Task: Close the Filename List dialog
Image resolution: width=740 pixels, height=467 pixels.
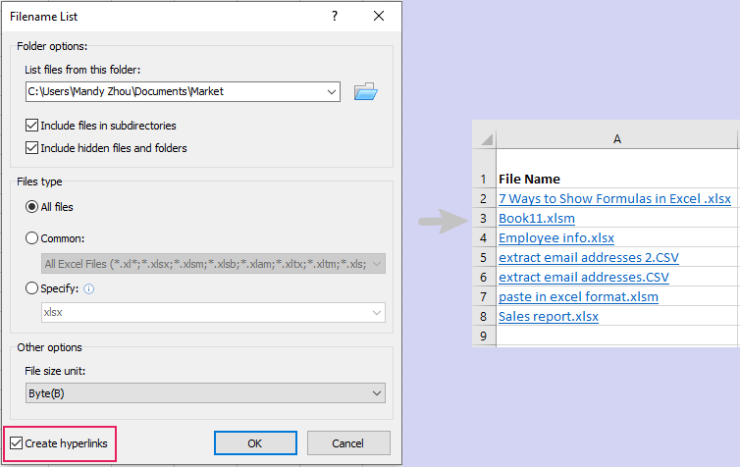Action: [x=379, y=16]
